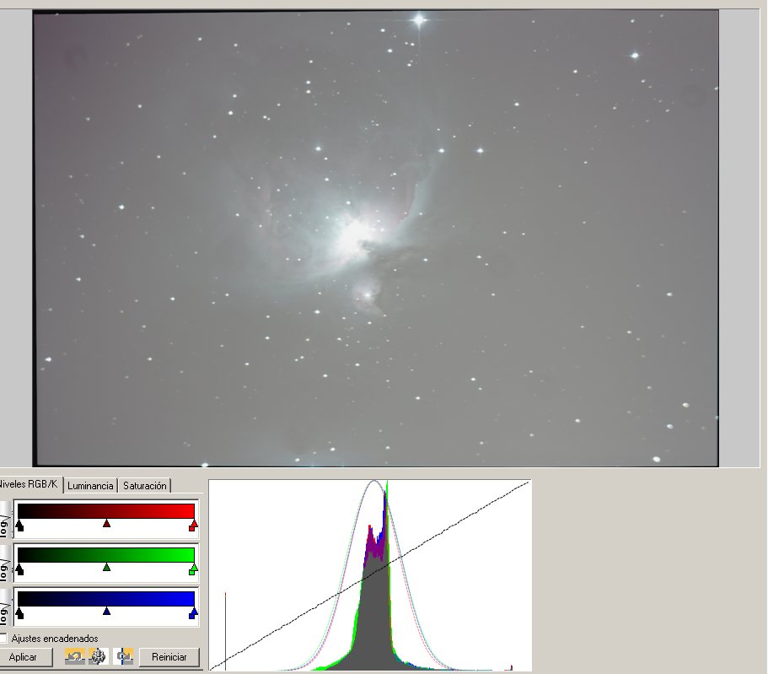Select the green channel black point handle
This screenshot has width=768, height=674.
19,569
